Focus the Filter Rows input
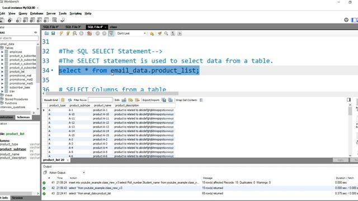Screen dimensions: 358x201 point(100,100)
